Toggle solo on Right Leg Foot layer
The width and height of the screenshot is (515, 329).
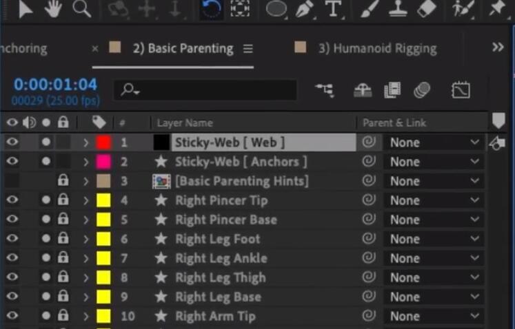point(46,238)
